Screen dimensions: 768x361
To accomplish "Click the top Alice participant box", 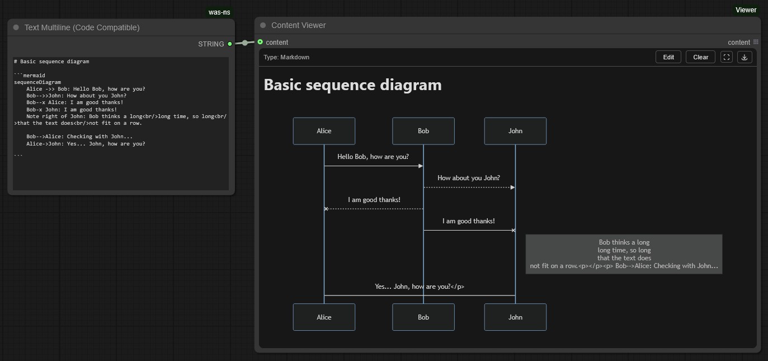I will point(324,131).
